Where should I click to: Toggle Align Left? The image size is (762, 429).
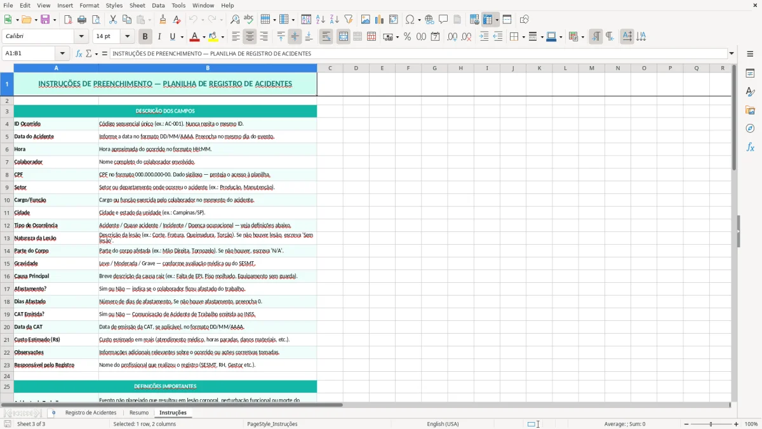[236, 37]
